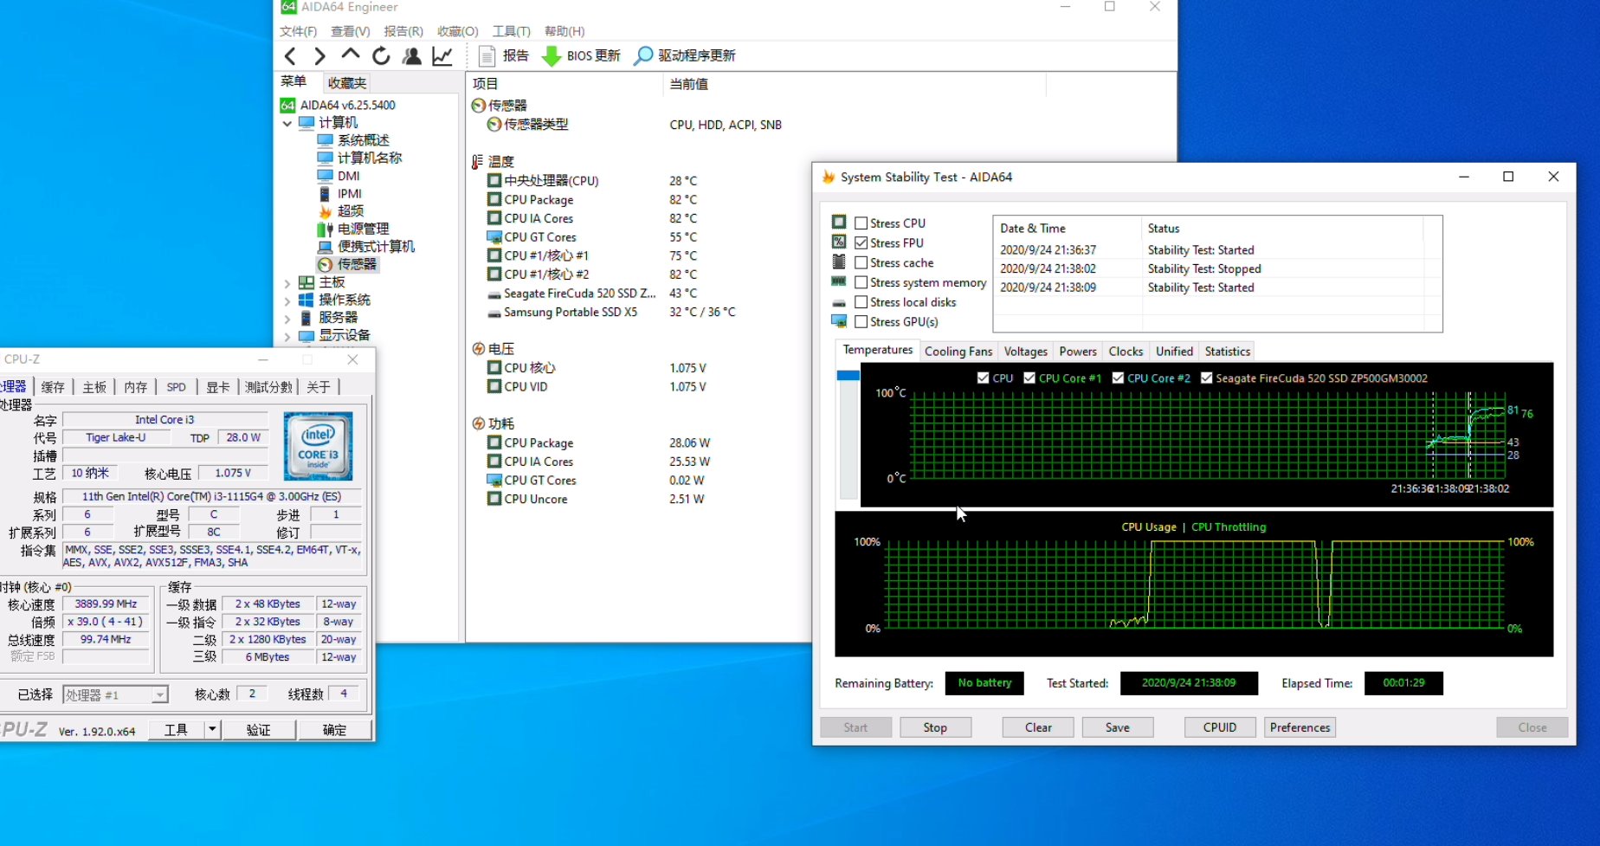
Task: Click the Clear button
Action: (1038, 727)
